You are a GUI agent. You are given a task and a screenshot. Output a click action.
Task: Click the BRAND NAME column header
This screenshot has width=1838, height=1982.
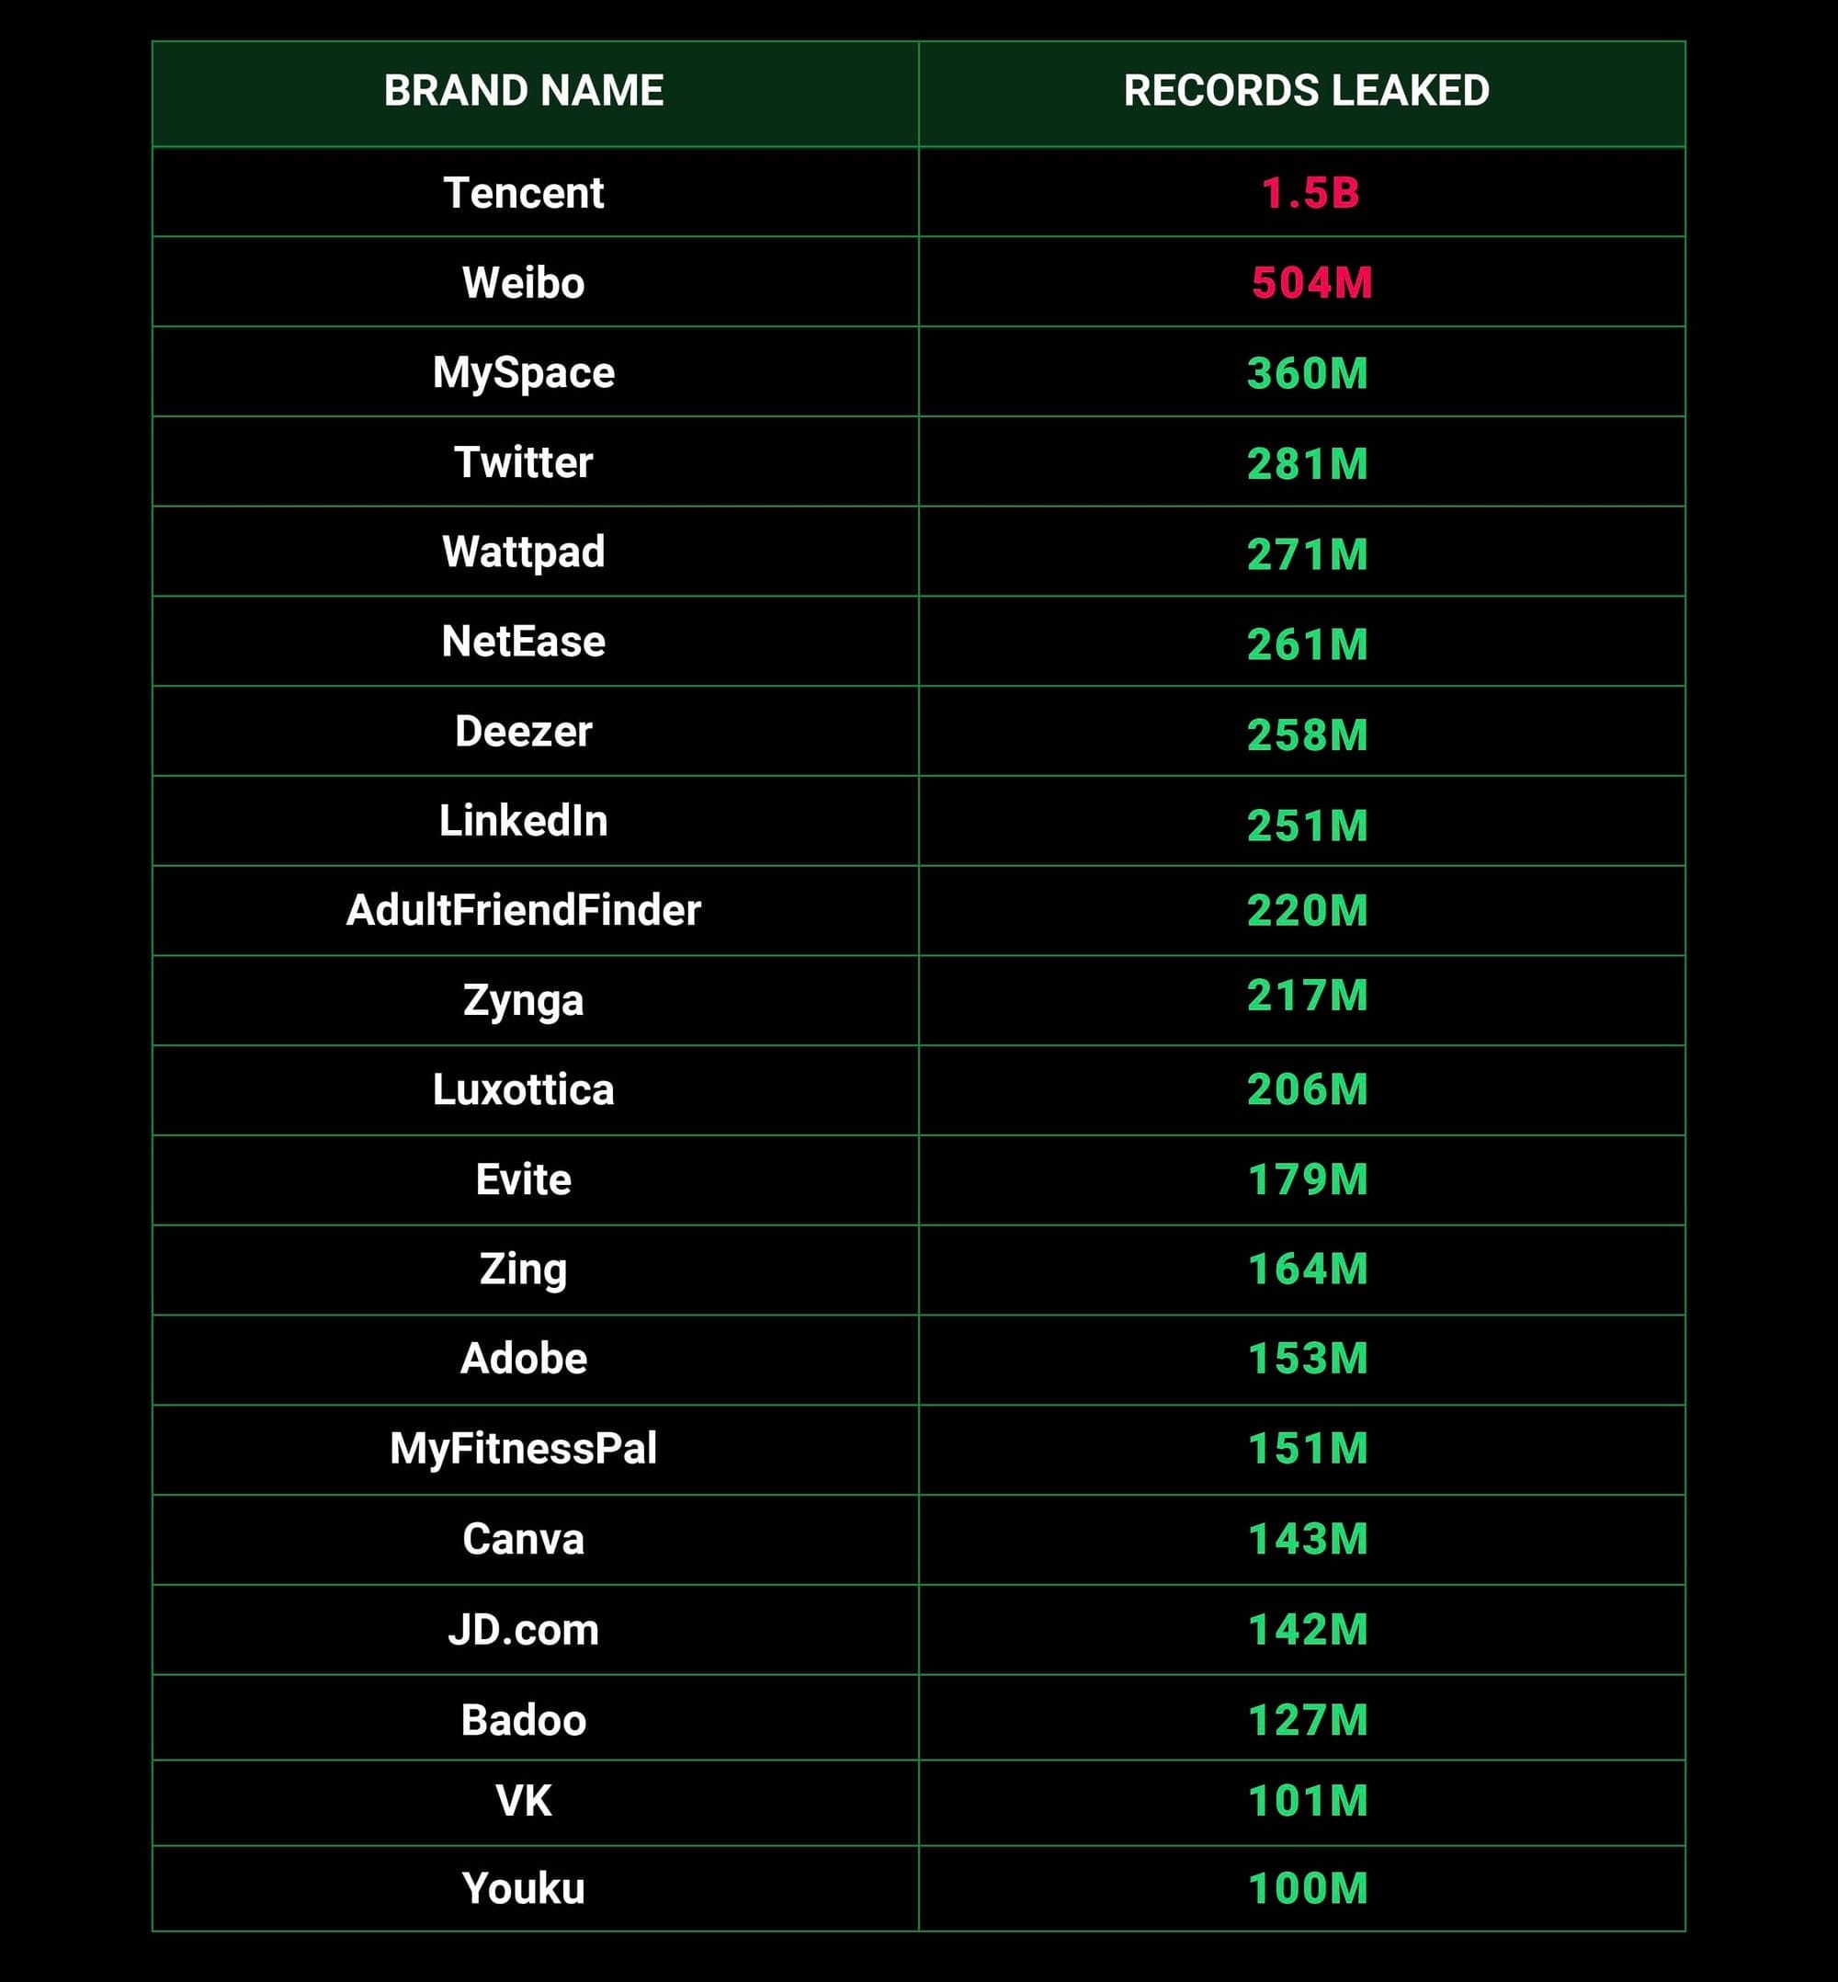point(523,92)
